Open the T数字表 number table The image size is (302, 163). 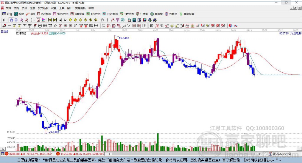127,14
